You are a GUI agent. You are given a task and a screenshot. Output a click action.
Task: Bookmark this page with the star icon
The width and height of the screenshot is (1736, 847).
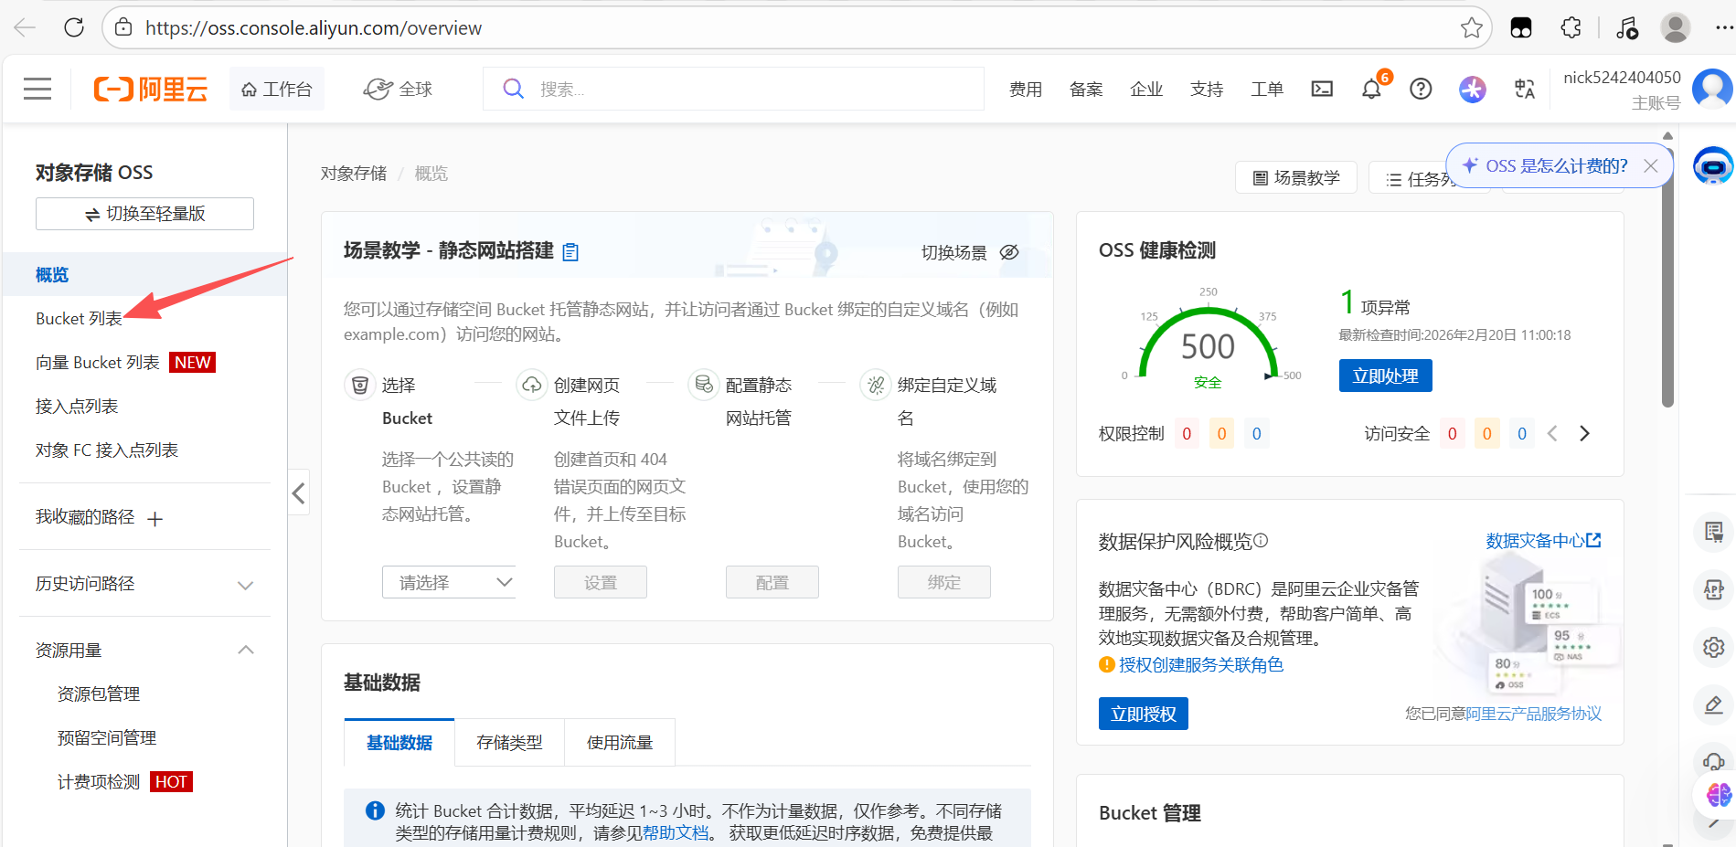tap(1471, 27)
